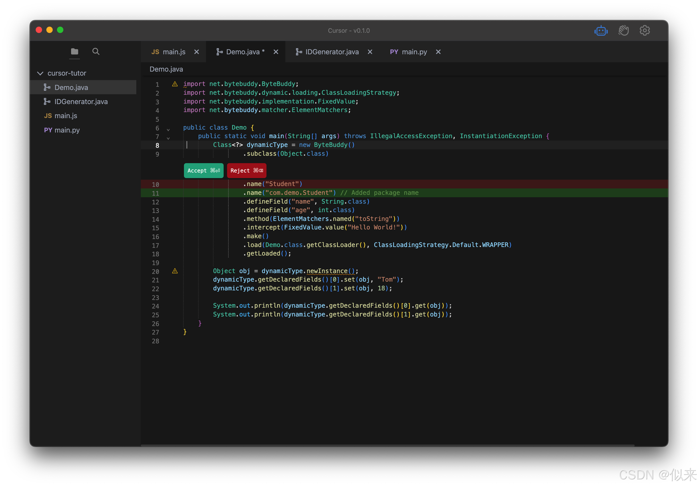Click the warning icon on line 20
Image resolution: width=698 pixels, height=486 pixels.
(x=175, y=271)
